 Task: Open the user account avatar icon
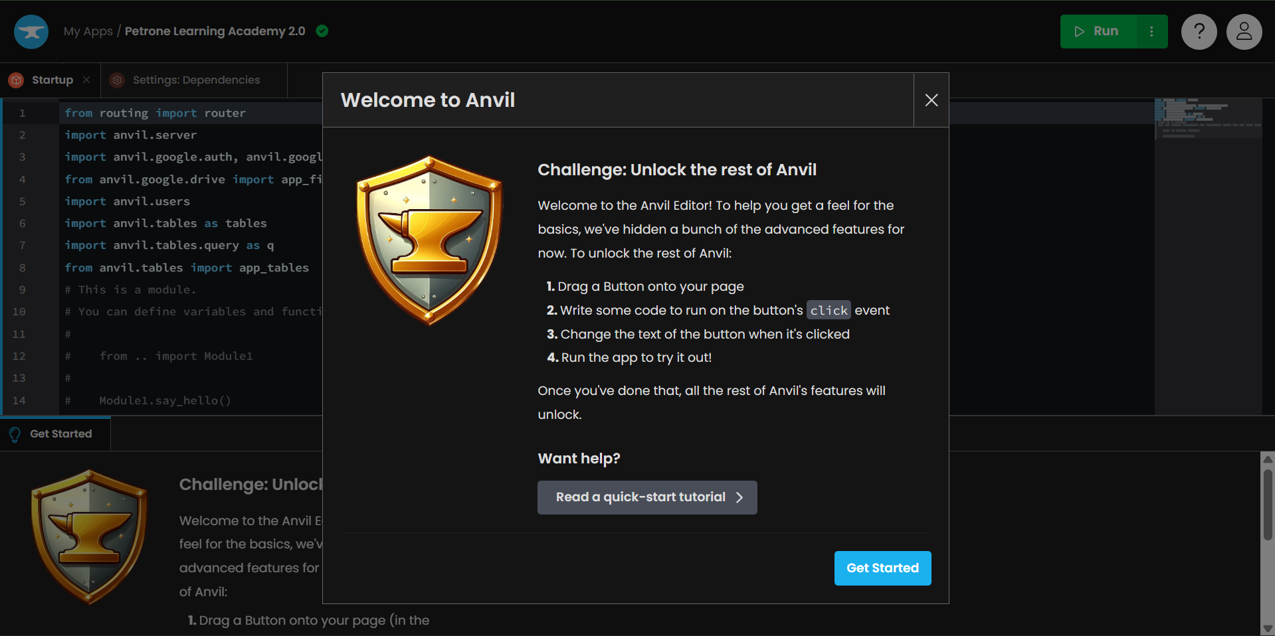(1244, 32)
